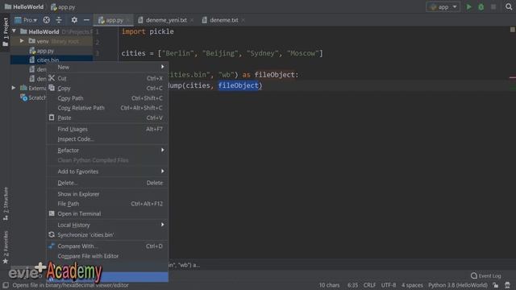Image resolution: width=516 pixels, height=290 pixels.
Task: Click File Path menu entry
Action: 107,204
